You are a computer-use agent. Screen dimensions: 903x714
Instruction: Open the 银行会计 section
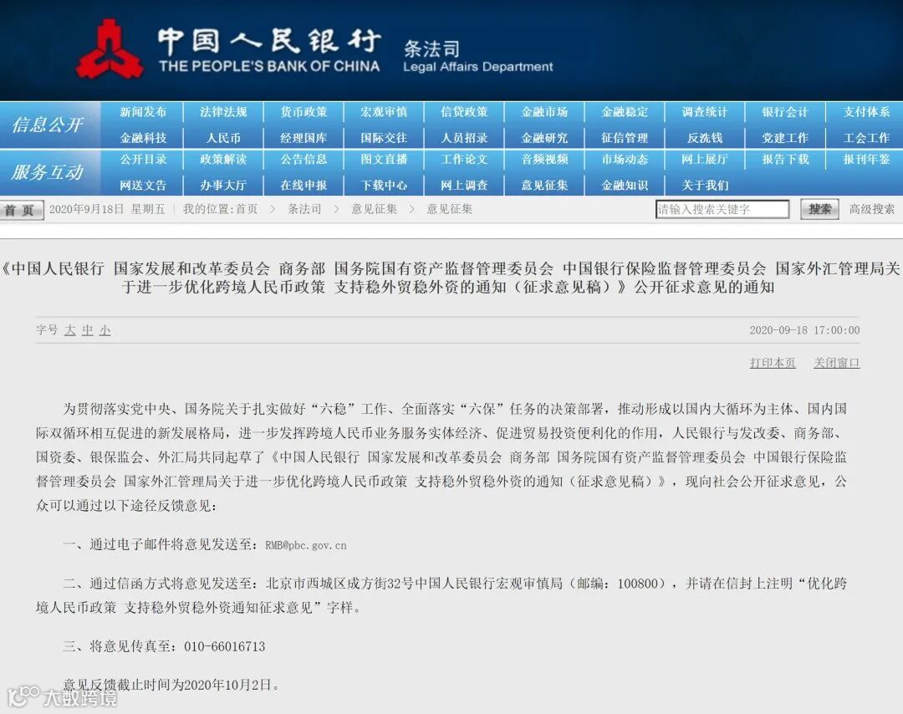click(785, 112)
